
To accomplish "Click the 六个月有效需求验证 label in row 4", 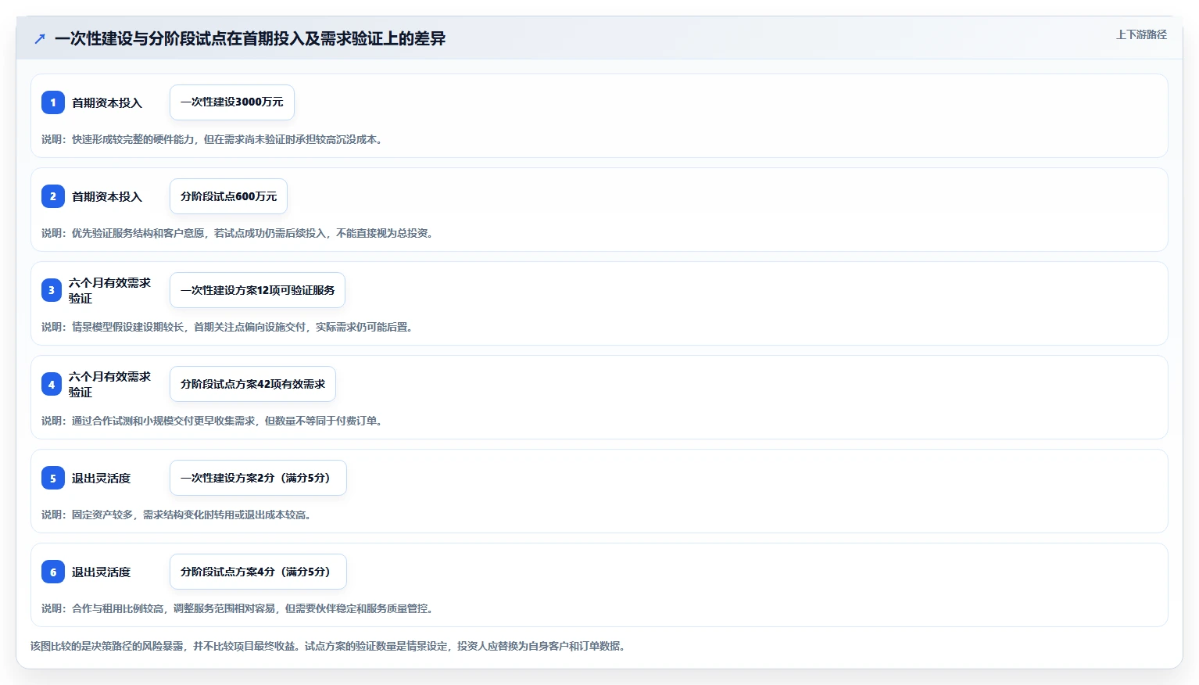I will 109,384.
